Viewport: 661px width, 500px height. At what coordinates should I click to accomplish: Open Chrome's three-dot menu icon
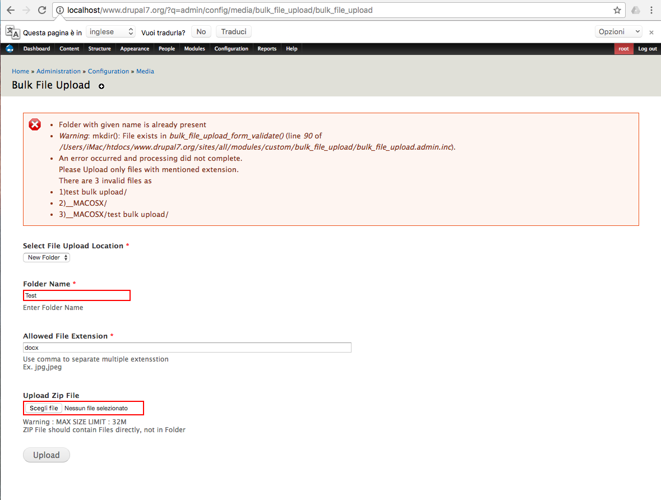651,10
